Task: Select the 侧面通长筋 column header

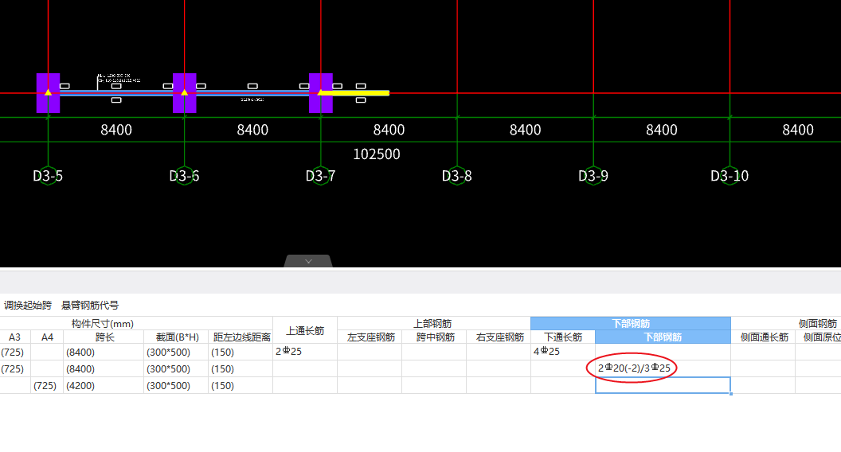Action: 763,337
